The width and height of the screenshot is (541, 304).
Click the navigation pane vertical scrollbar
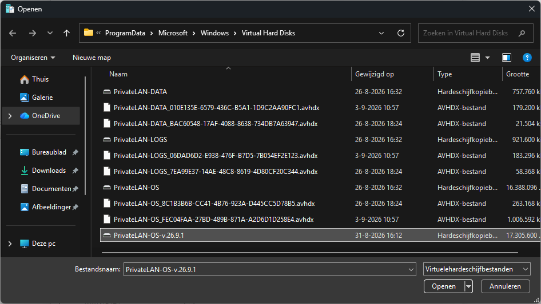tap(85, 136)
